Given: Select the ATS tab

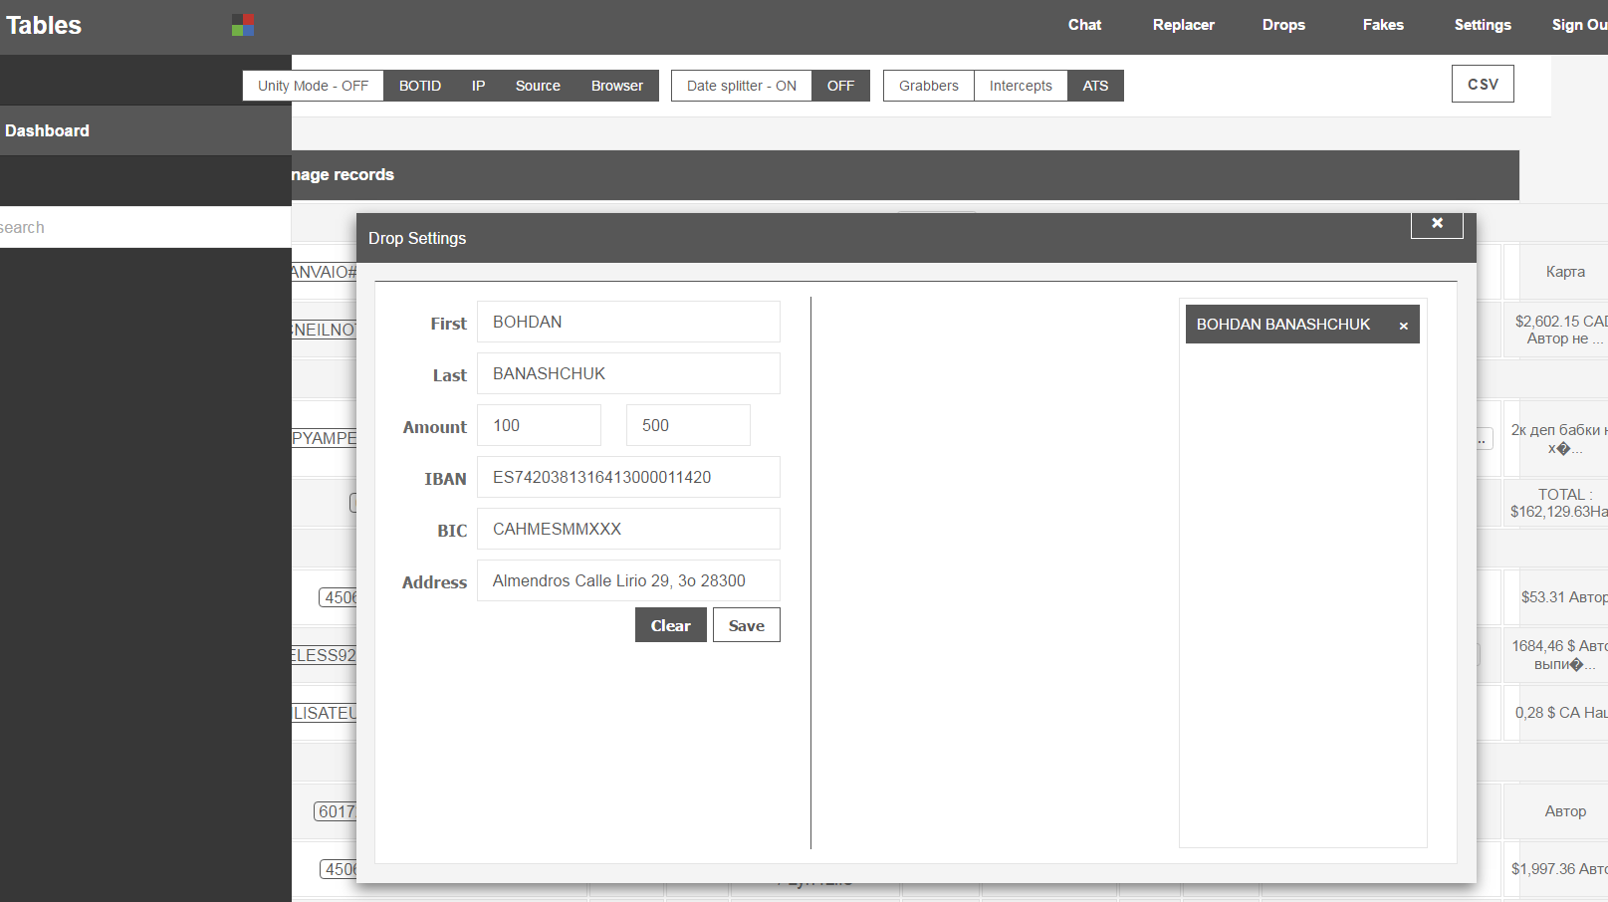Looking at the screenshot, I should (x=1095, y=86).
